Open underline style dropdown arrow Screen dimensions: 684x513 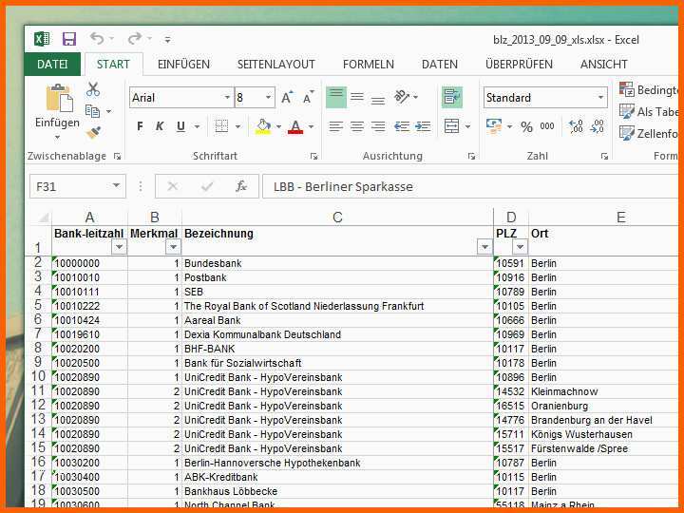(x=197, y=127)
